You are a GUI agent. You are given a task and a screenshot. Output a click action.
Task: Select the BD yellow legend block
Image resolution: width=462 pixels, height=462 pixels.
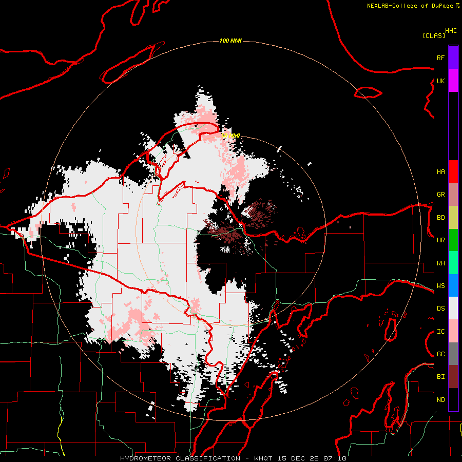[x=453, y=217]
